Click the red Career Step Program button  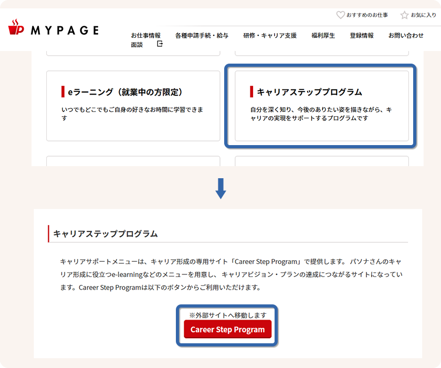227,329
